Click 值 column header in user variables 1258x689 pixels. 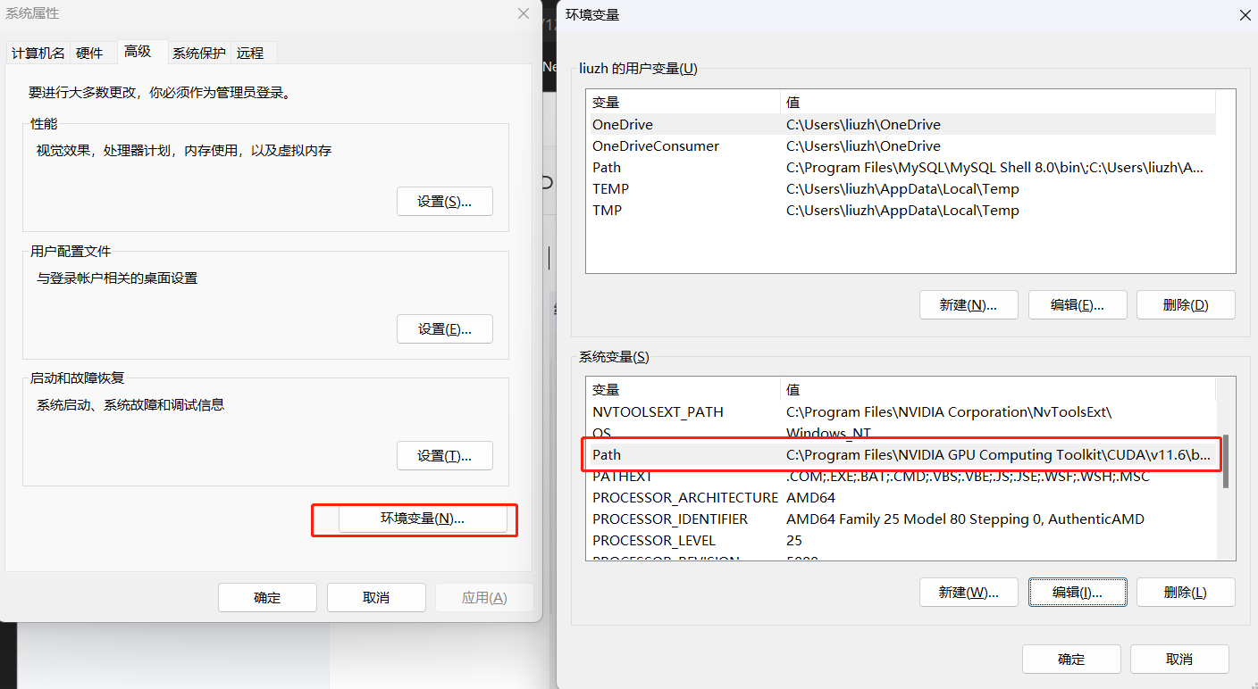pos(998,103)
